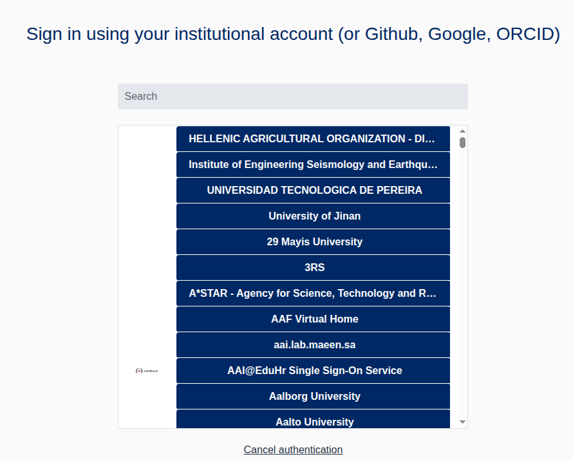Focus the Search institutions field
The width and height of the screenshot is (573, 461).
292,97
